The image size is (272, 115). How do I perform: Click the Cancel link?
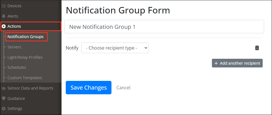tap(123, 88)
